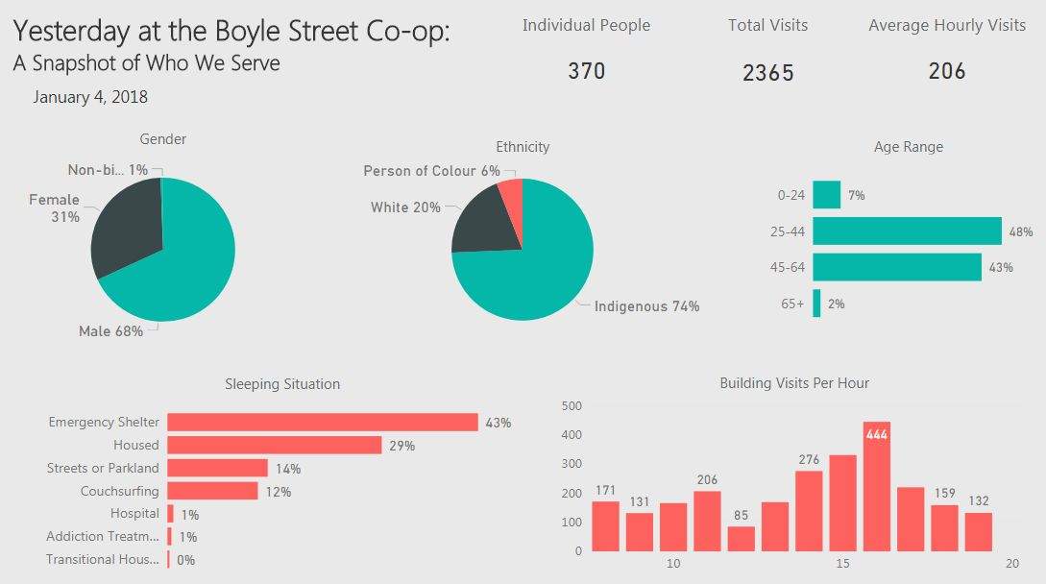Click the Non-bi... 1% gender label
Viewport: 1046px width, 584px height.
[109, 169]
